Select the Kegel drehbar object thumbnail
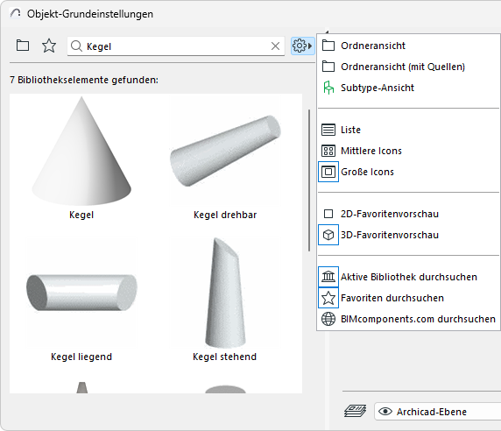The height and width of the screenshot is (431, 501). 225,151
